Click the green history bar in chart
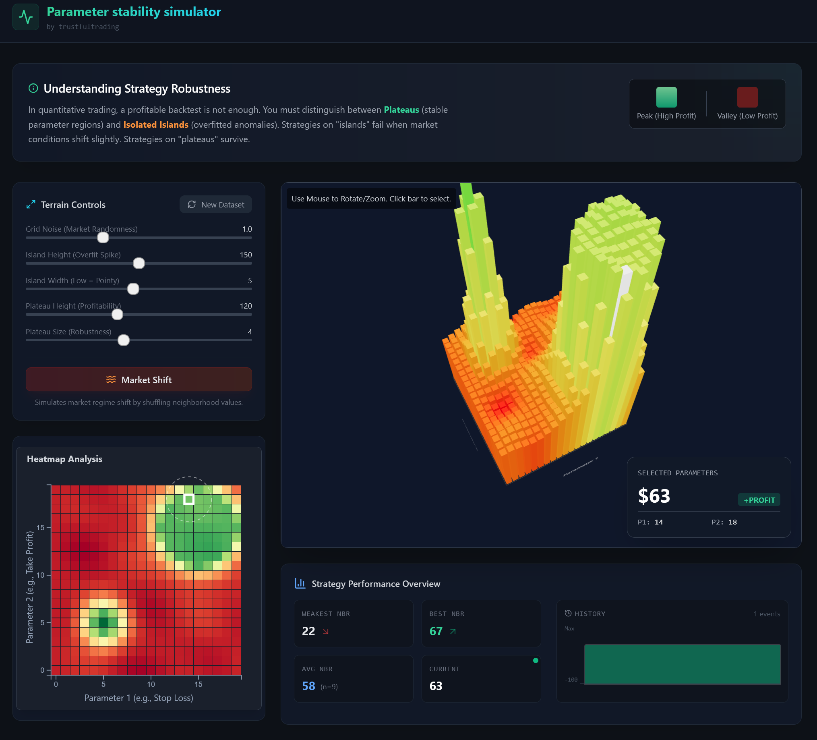This screenshot has height=740, width=817. click(683, 664)
